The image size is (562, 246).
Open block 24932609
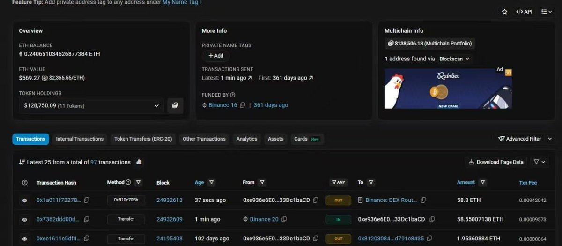click(170, 219)
